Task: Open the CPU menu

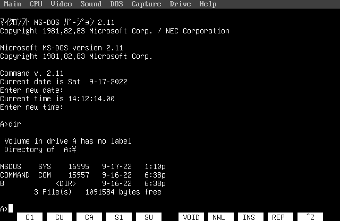Action: pos(36,4)
